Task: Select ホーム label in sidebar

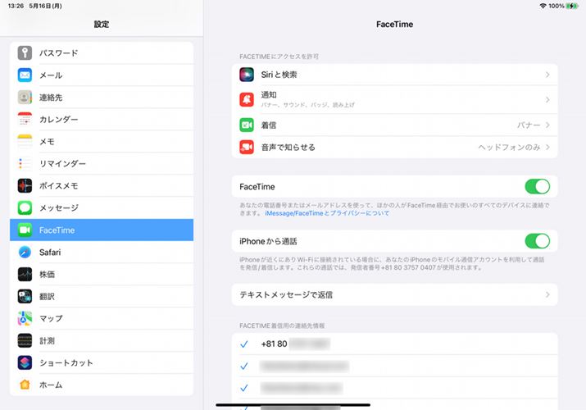Action: [x=51, y=385]
